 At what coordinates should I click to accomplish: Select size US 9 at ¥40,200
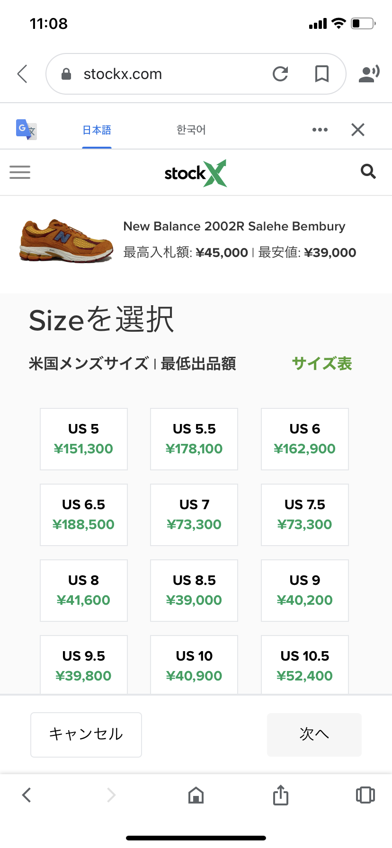[x=305, y=591]
